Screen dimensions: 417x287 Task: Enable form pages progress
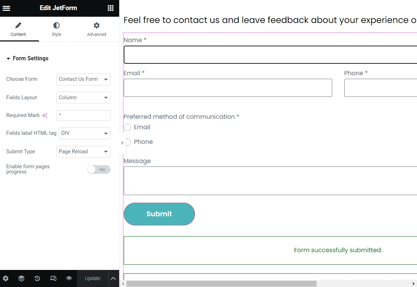click(99, 169)
